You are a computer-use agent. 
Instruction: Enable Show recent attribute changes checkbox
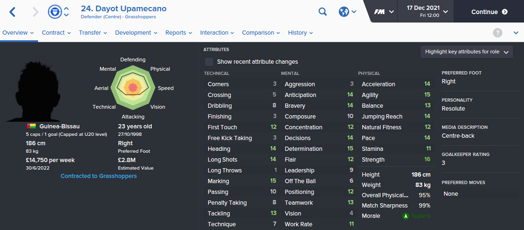pos(209,62)
